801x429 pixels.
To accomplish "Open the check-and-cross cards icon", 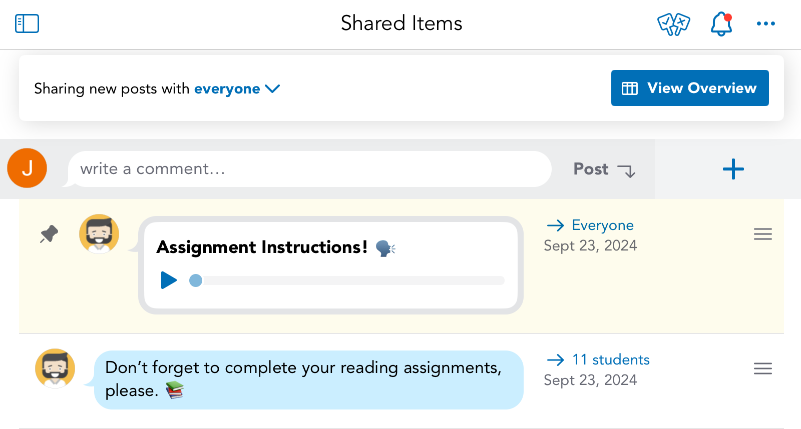I will click(673, 24).
